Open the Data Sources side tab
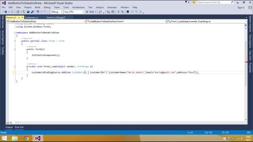The image size is (253, 142). click(3, 22)
